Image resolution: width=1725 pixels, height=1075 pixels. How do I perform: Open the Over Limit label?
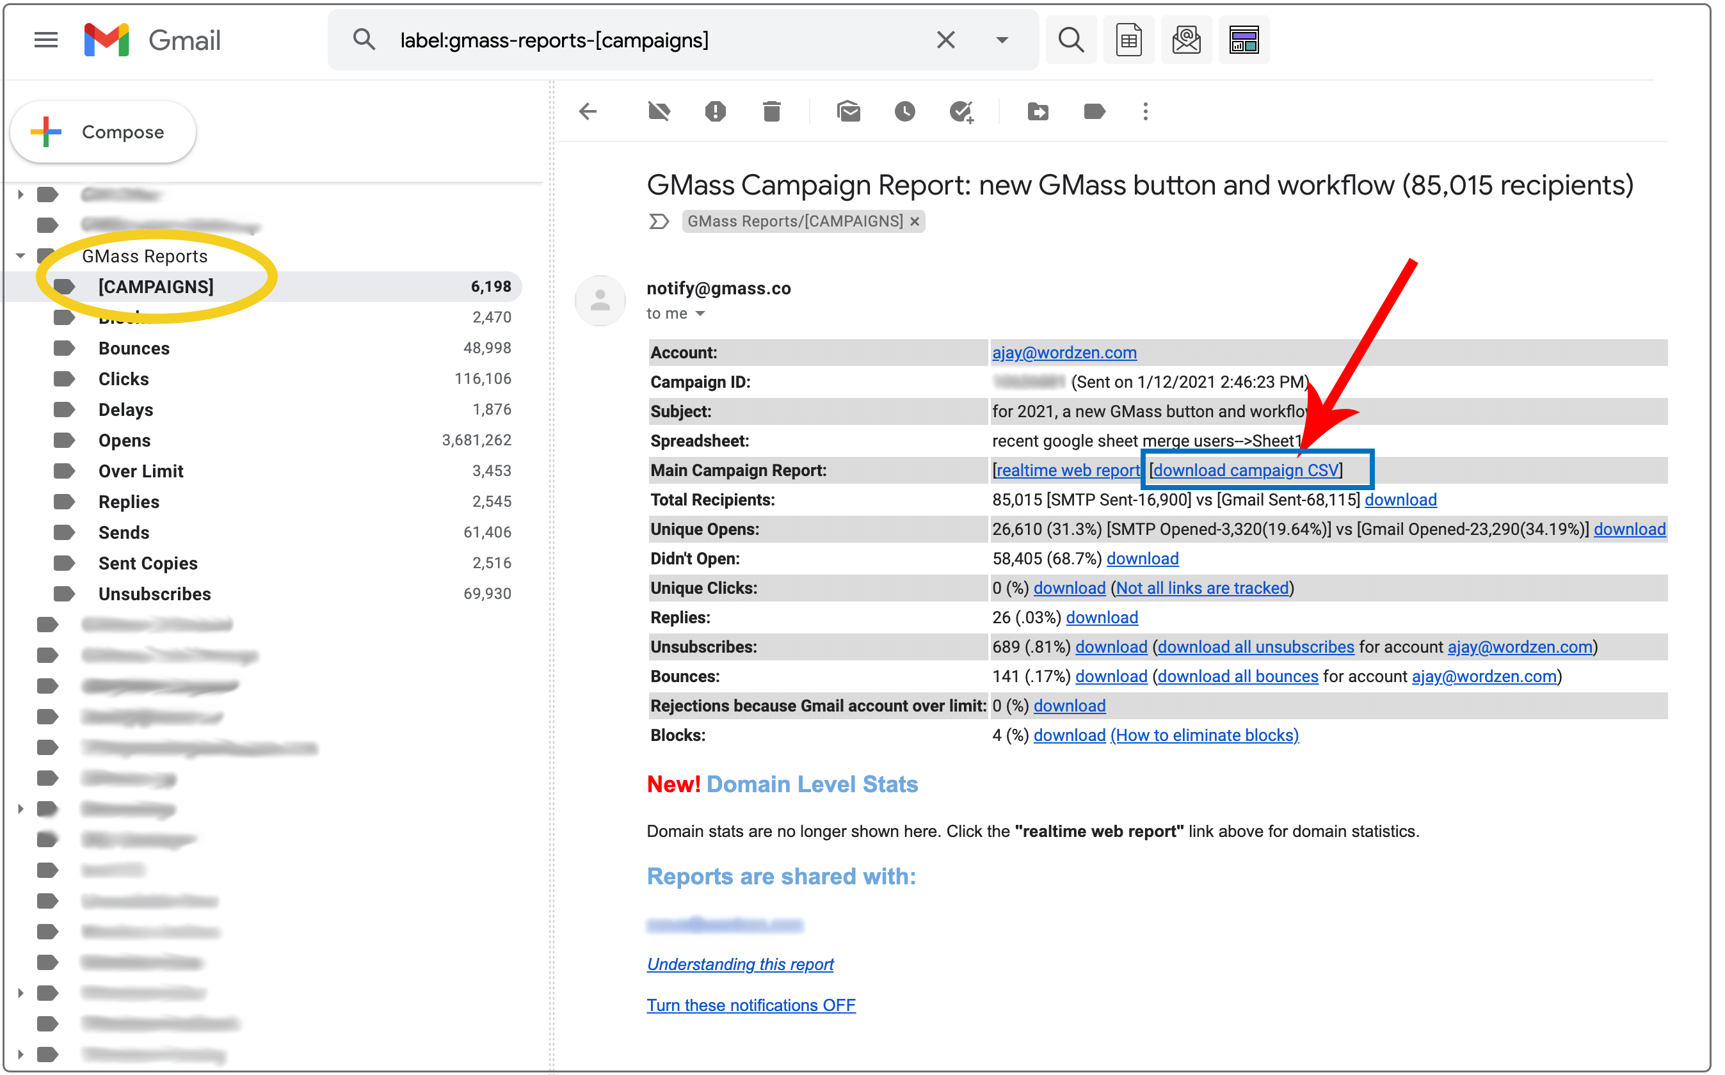(x=141, y=472)
